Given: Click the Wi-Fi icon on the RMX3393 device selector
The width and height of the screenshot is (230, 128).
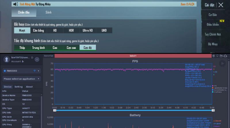Looking at the screenshot, I should (x=34, y=71).
